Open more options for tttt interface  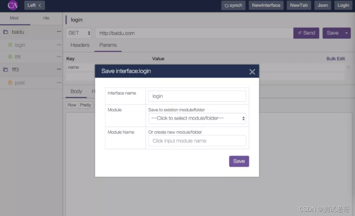point(59,57)
